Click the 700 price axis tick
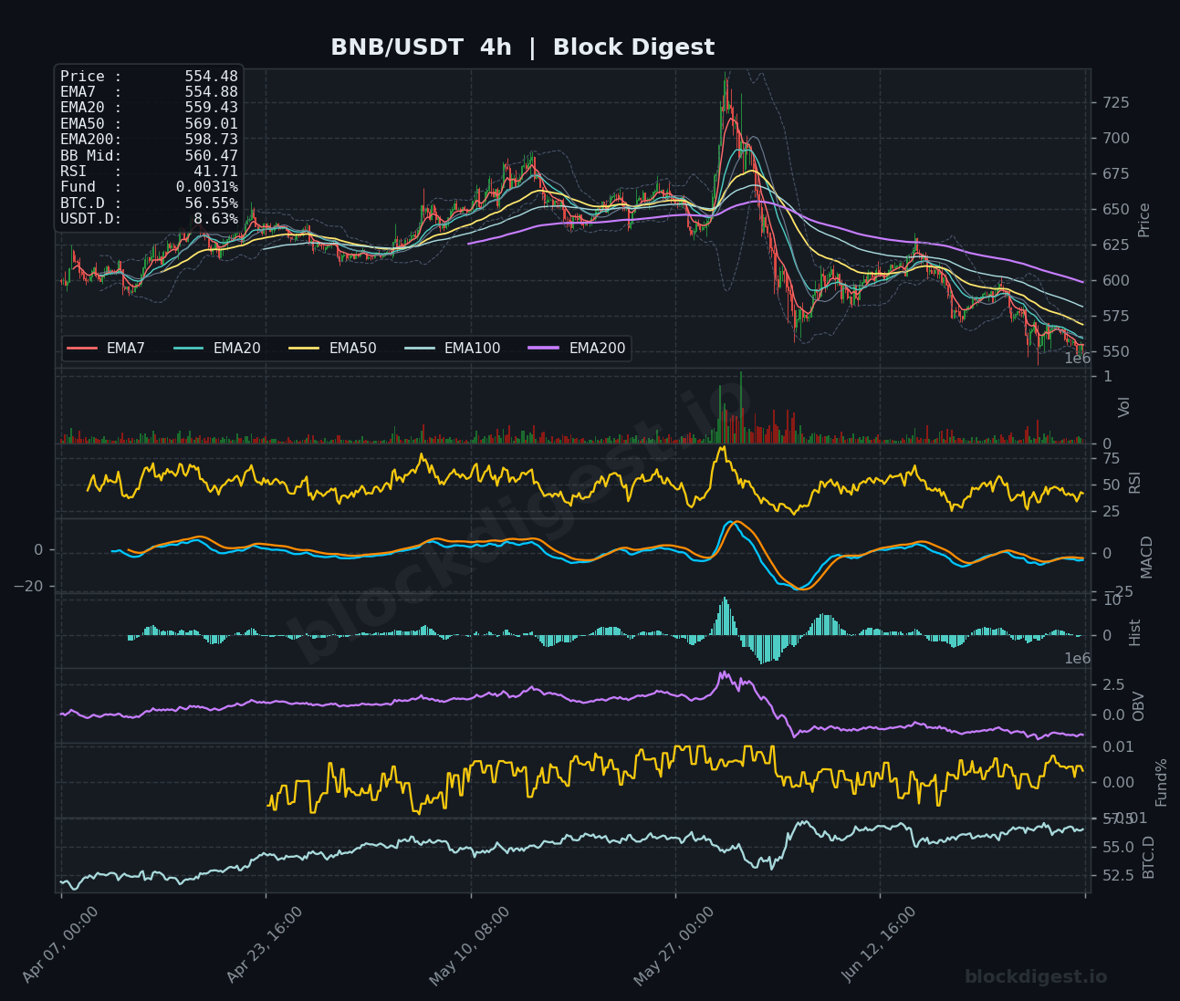1180x1001 pixels. [1116, 139]
